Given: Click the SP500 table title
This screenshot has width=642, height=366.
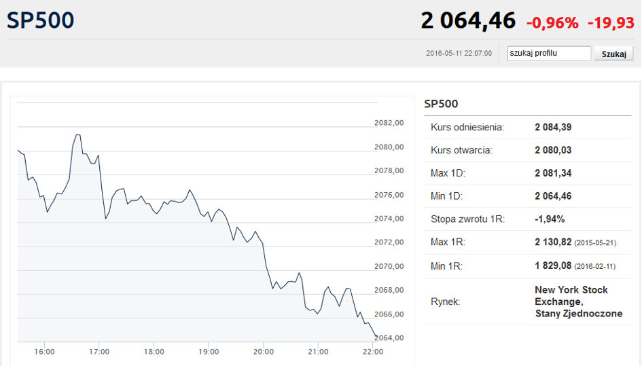Looking at the screenshot, I should (441, 104).
